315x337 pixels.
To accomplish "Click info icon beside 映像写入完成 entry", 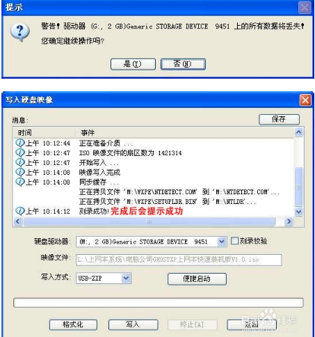I will tap(20, 172).
